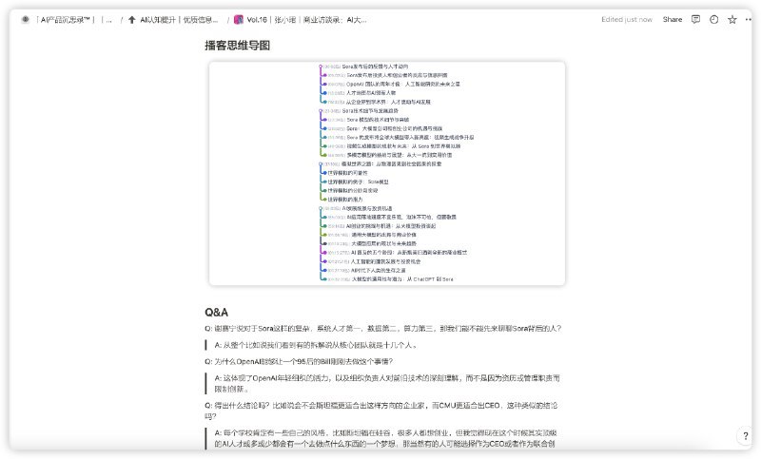
Task: Star this page as a favorite
Action: pos(732,19)
